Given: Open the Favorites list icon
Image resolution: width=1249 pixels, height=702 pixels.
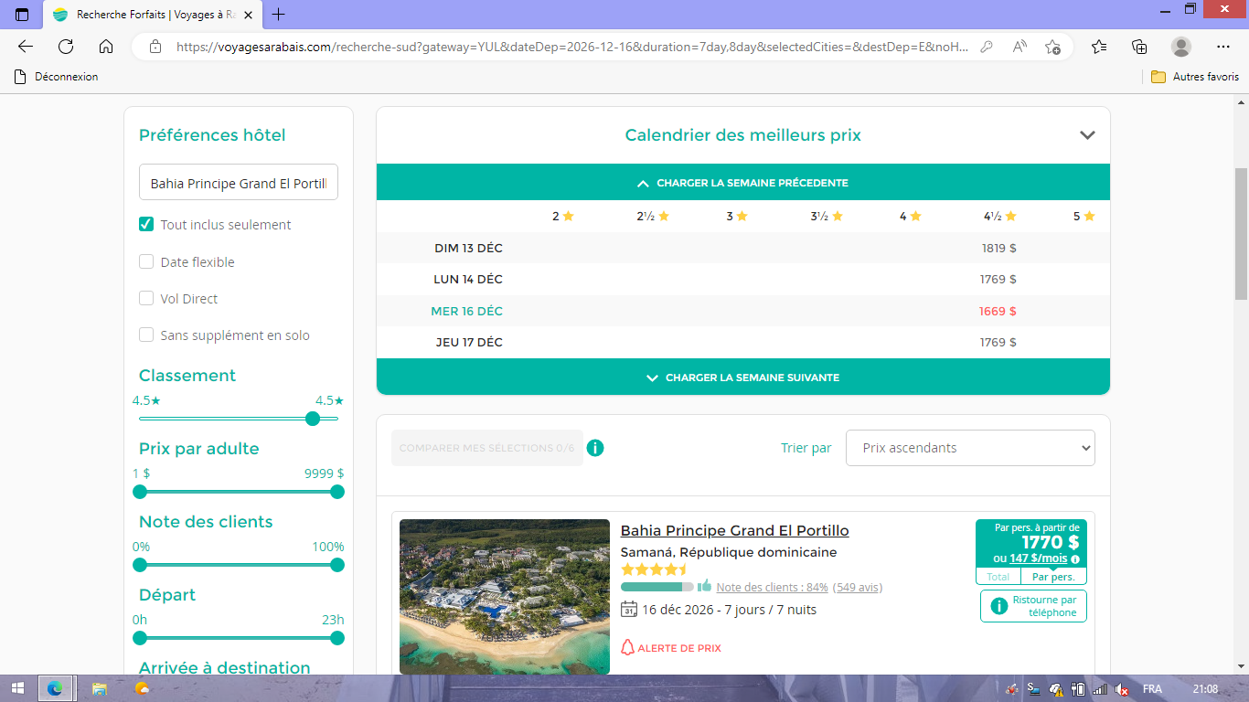Looking at the screenshot, I should [x=1099, y=47].
